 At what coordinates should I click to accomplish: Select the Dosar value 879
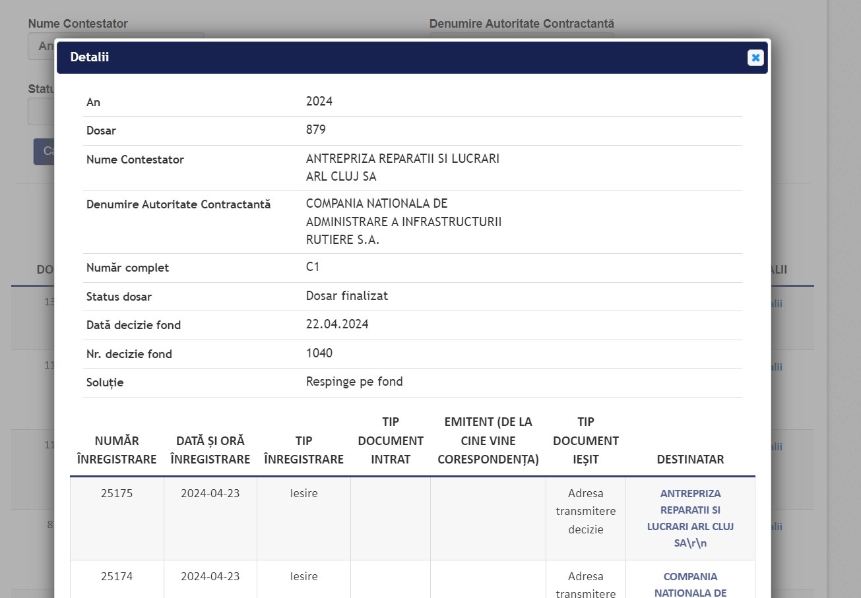click(316, 130)
